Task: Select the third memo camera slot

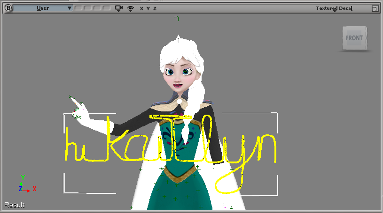Action: tap(97, 8)
